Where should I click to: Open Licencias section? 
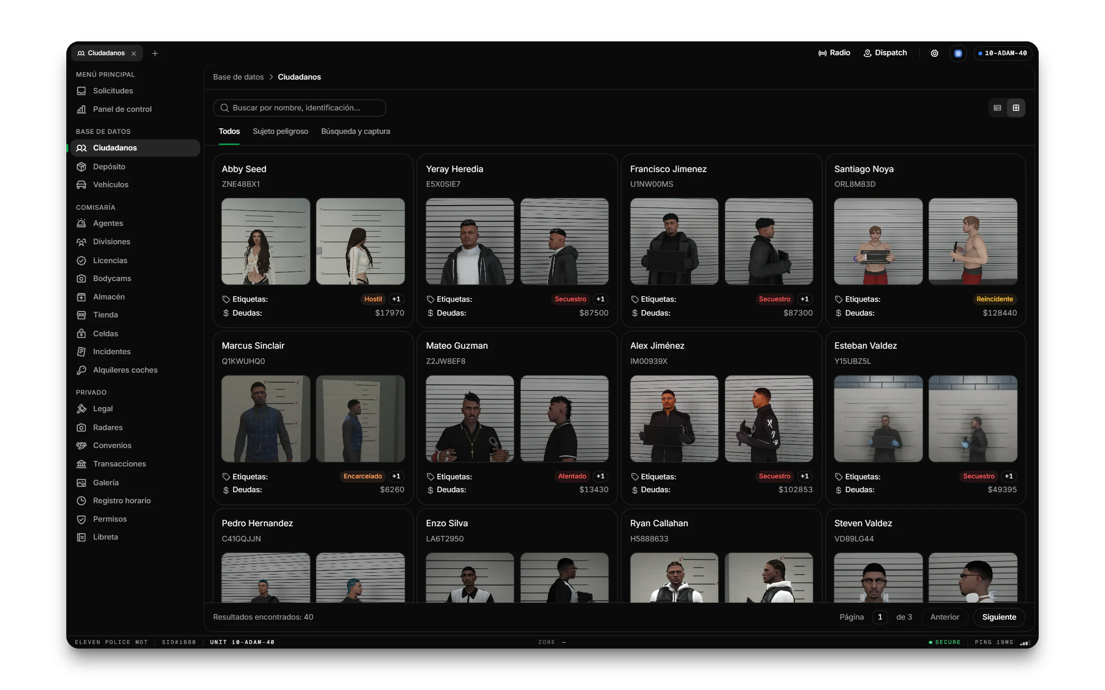tap(135, 260)
